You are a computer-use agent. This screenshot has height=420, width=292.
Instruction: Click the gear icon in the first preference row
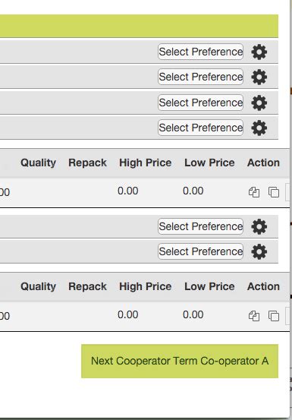(x=259, y=52)
